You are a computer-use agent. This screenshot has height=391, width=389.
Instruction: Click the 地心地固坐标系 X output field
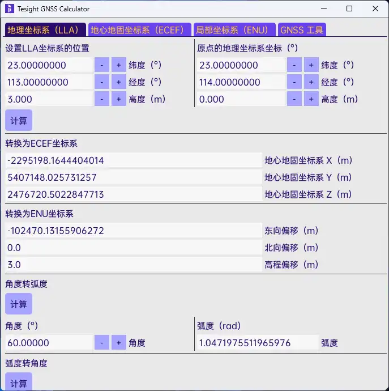point(133,160)
